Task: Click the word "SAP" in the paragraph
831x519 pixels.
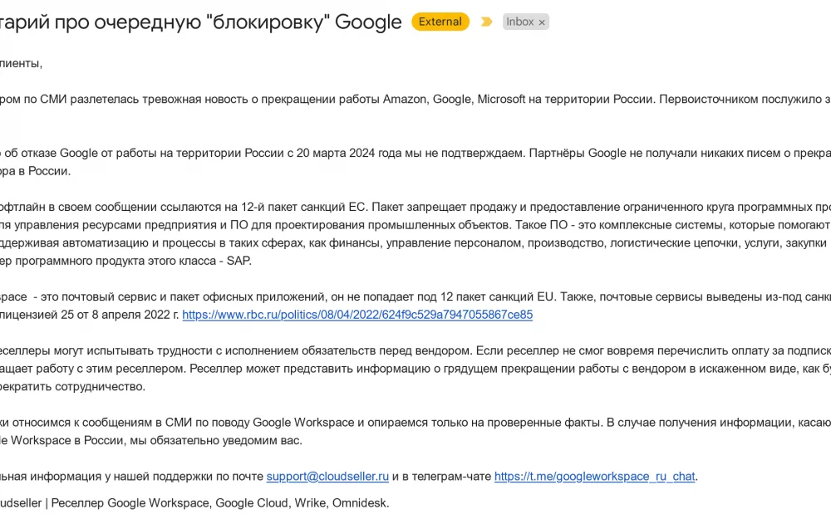Action: (238, 261)
